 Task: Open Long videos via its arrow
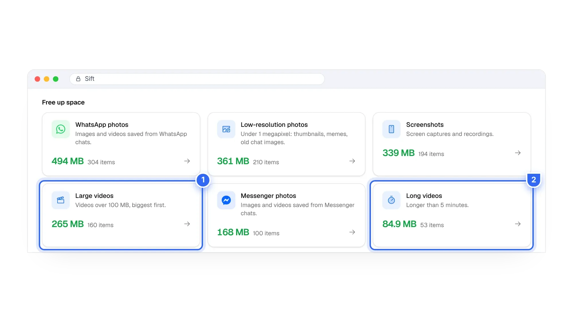[x=518, y=224]
